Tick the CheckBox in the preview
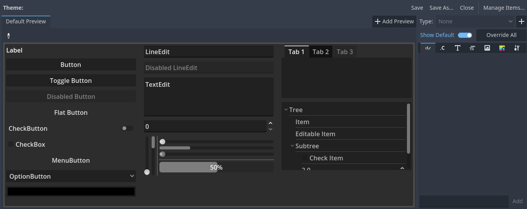Screen dimensions: 527x209 [11, 144]
